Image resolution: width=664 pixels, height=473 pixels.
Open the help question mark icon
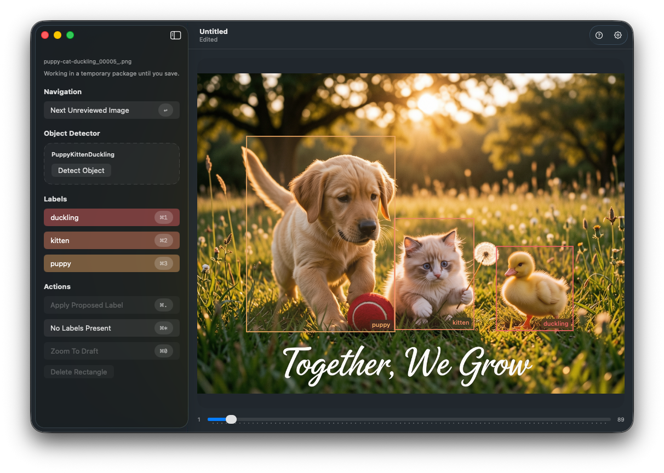[x=599, y=35]
